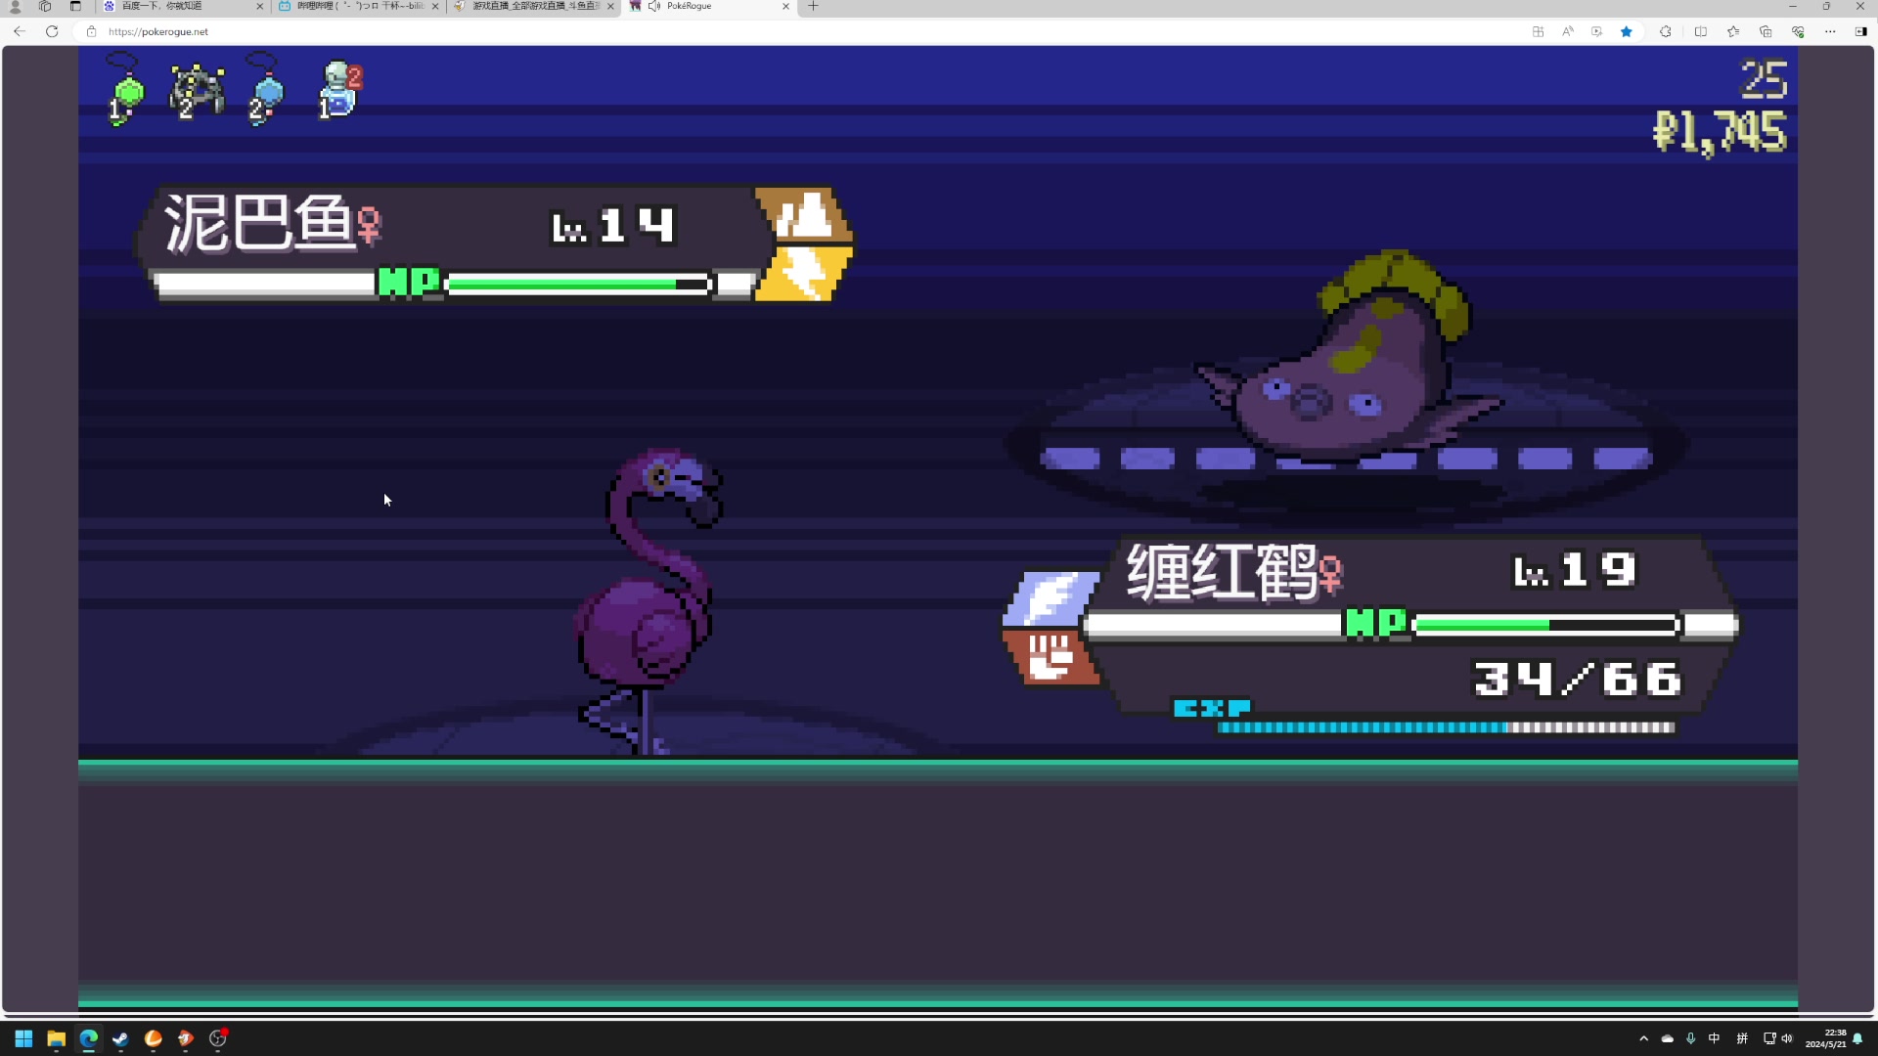The height and width of the screenshot is (1056, 1878).
Task: Click the enemy name 泥巴鱼
Action: 258,223
